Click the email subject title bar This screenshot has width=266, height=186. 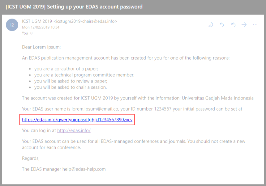coord(74,6)
